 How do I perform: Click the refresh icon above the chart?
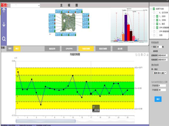(x=144, y=55)
